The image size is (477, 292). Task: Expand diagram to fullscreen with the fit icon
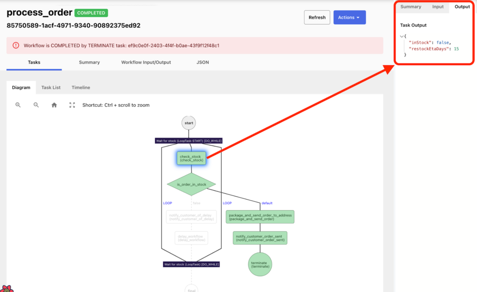coord(72,105)
